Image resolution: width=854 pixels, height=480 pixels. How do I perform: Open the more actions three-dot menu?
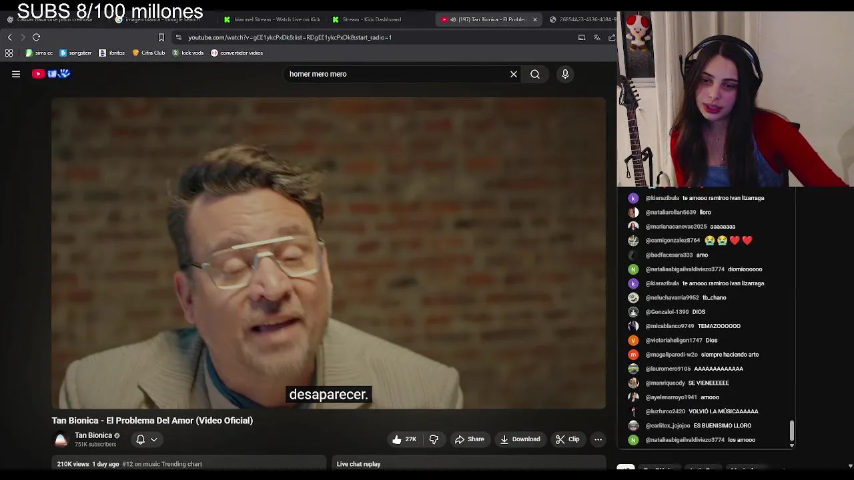coord(598,439)
